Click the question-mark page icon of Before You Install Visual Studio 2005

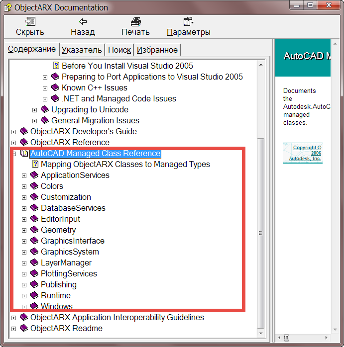pyautogui.click(x=56, y=66)
